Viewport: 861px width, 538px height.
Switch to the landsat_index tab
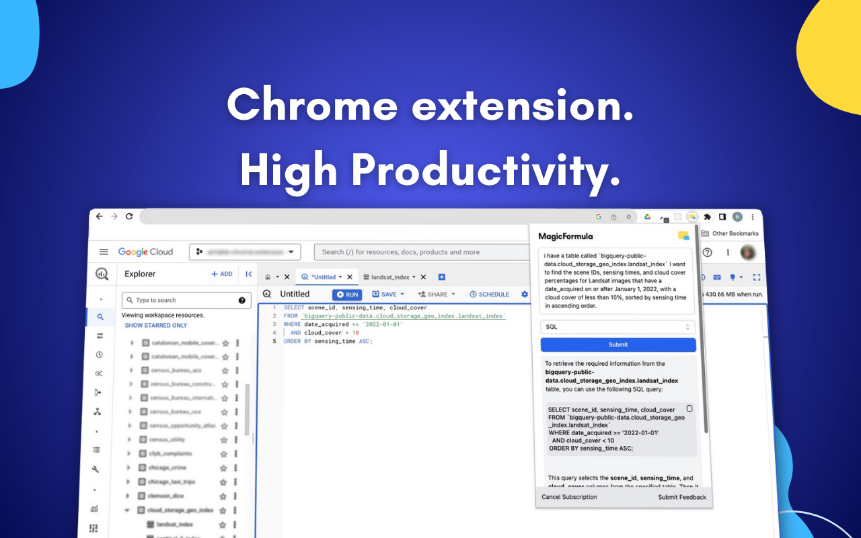click(x=390, y=277)
